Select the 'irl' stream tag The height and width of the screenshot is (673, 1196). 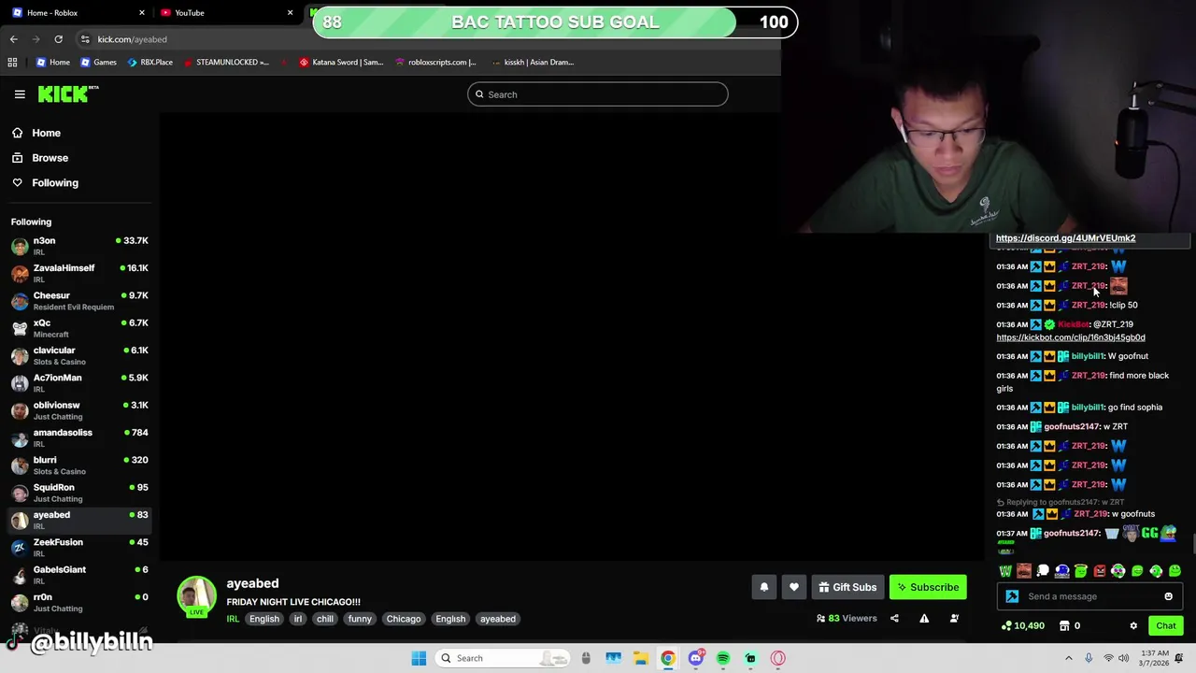click(x=297, y=619)
